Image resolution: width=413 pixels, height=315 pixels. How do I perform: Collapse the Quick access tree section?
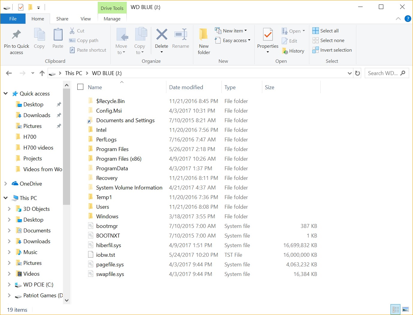6,94
